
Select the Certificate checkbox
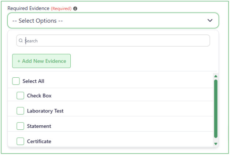click(20, 141)
